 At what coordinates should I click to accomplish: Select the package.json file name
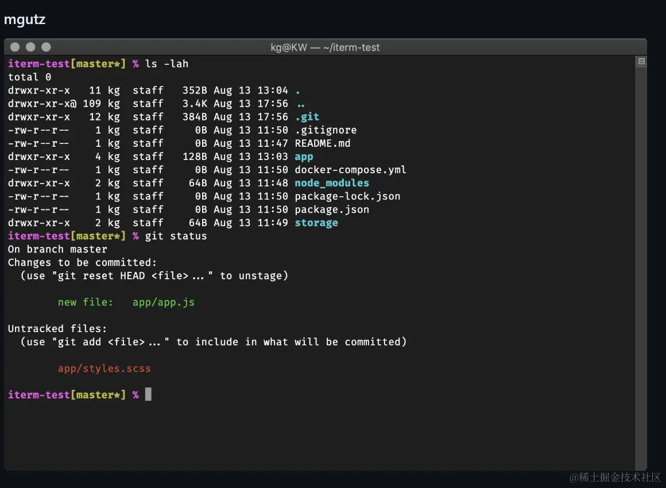tap(332, 210)
